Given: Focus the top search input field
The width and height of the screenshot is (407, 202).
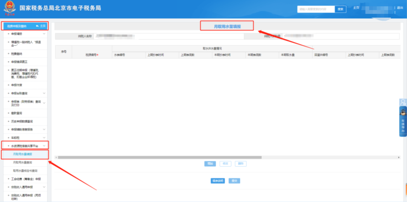Looking at the screenshot, I should pyautogui.click(x=316, y=9).
